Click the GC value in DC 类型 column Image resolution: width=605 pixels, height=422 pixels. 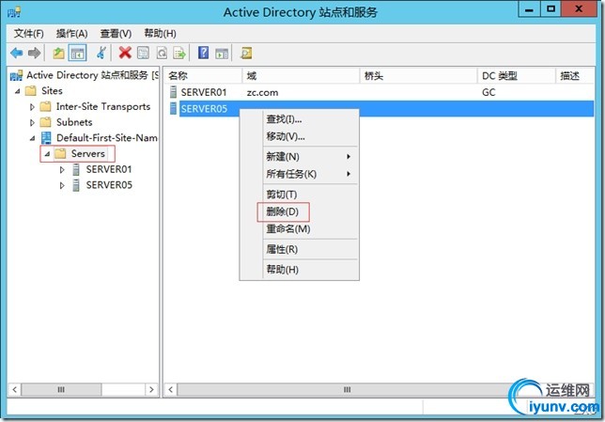tap(489, 92)
